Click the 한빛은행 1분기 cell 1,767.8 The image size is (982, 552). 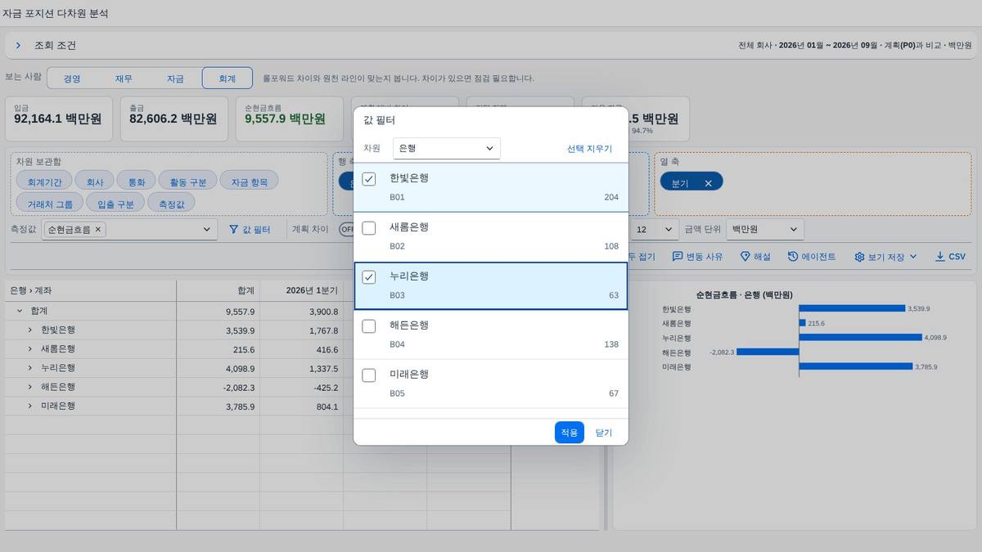click(x=301, y=330)
